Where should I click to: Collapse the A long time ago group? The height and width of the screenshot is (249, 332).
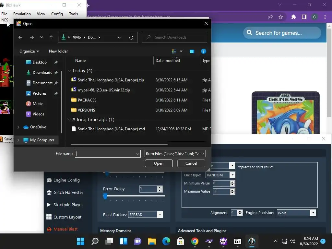point(69,120)
